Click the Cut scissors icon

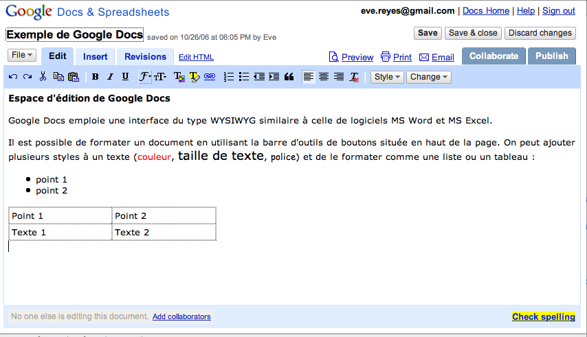pos(43,77)
